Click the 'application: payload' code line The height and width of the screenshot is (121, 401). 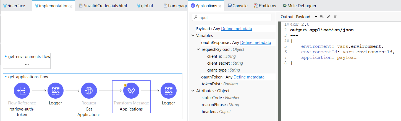(329, 57)
